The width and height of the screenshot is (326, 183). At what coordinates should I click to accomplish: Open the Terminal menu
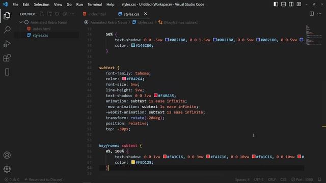point(95,5)
